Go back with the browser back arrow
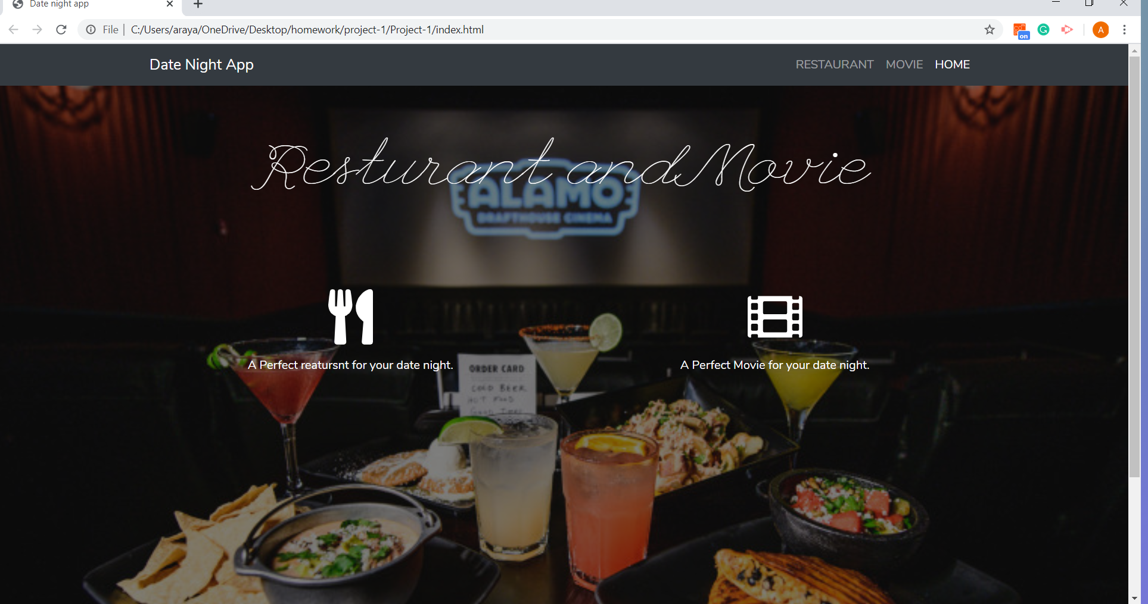 [x=13, y=30]
